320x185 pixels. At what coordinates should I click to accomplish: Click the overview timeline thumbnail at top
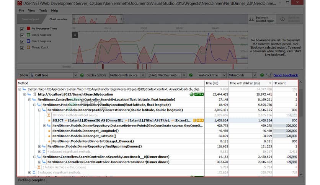[x=98, y=19]
